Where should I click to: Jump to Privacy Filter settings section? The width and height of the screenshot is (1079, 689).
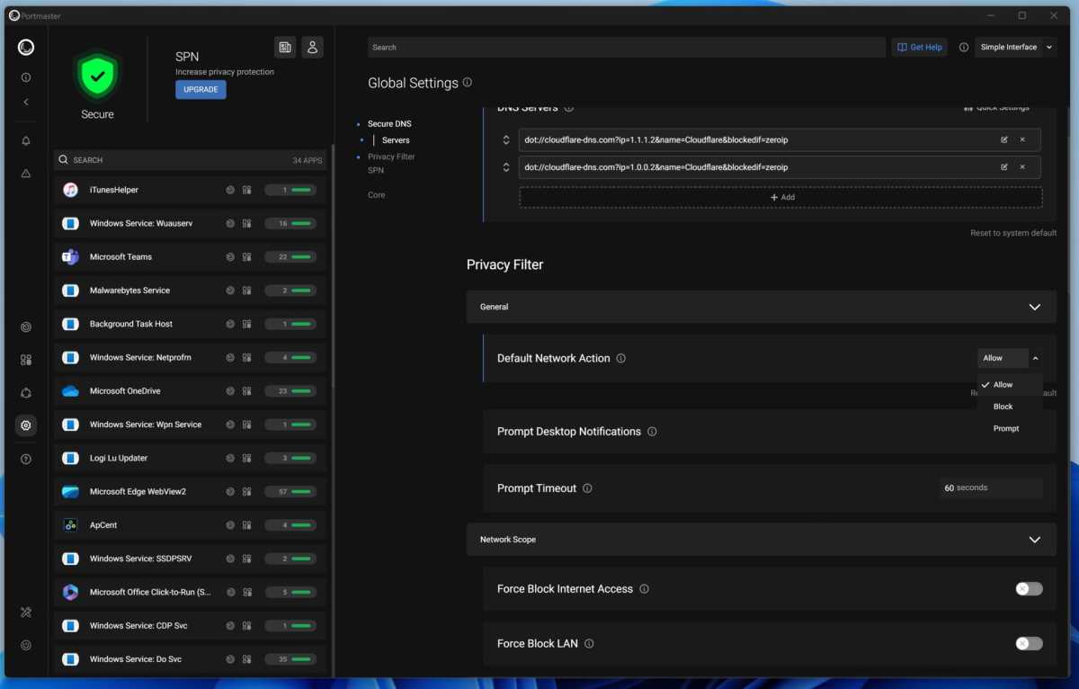[391, 157]
